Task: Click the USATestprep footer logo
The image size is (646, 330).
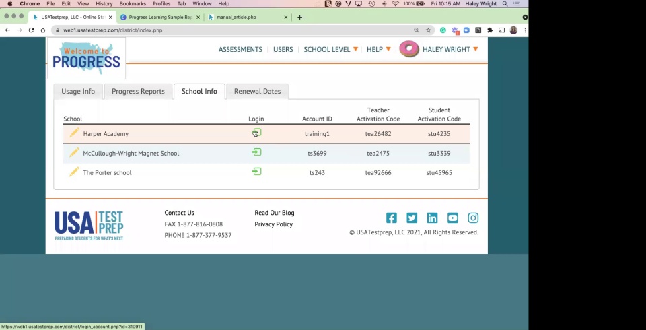Action: pos(89,226)
